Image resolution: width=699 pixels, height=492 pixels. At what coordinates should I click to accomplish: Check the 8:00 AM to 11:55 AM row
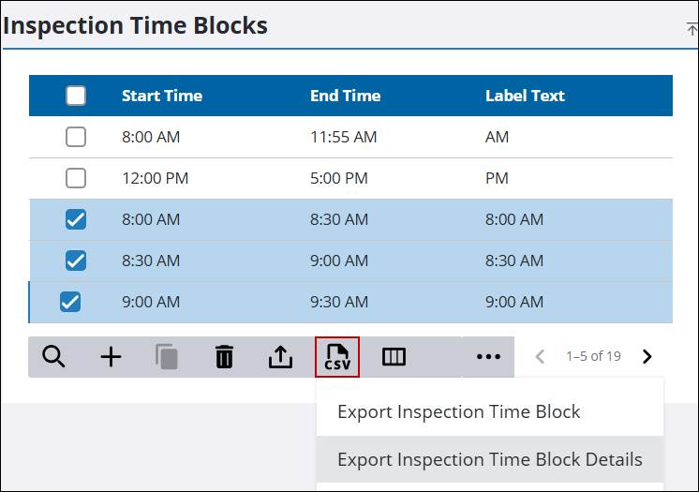[x=76, y=137]
